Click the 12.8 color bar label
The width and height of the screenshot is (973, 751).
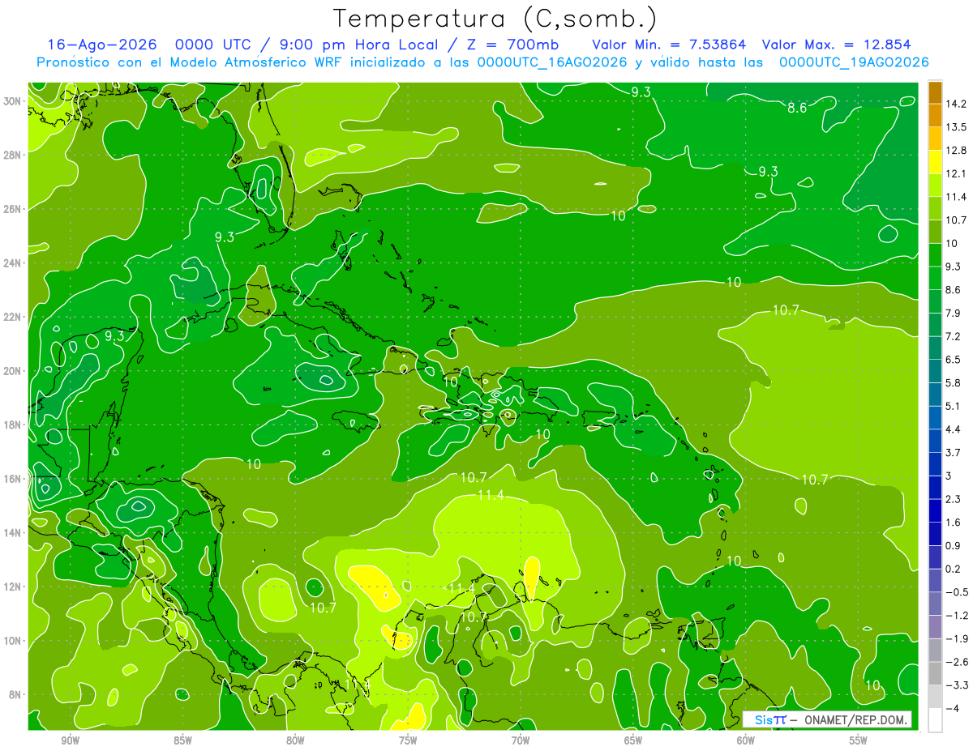coord(956,150)
